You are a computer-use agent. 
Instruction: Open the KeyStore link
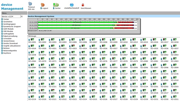pyautogui.click(x=7, y=53)
